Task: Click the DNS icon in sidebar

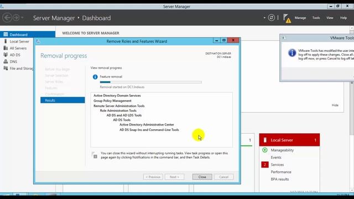Action: pyautogui.click(x=6, y=61)
